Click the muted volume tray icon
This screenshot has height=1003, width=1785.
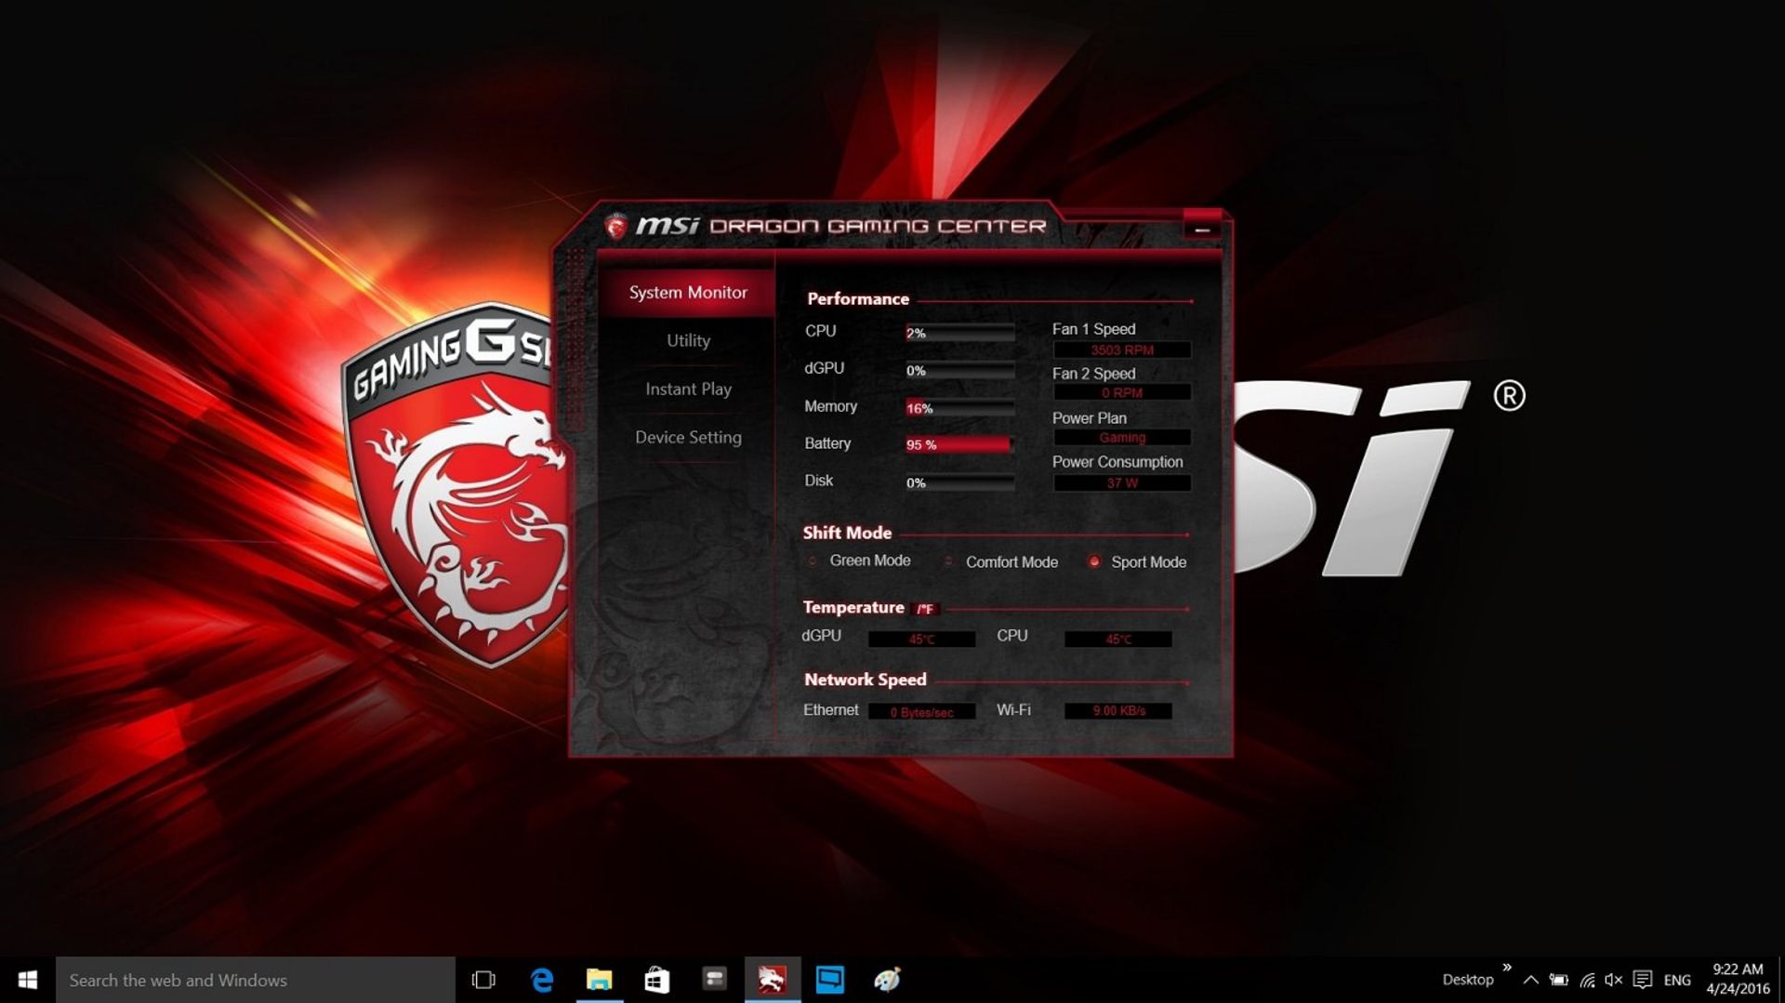[x=1613, y=980]
